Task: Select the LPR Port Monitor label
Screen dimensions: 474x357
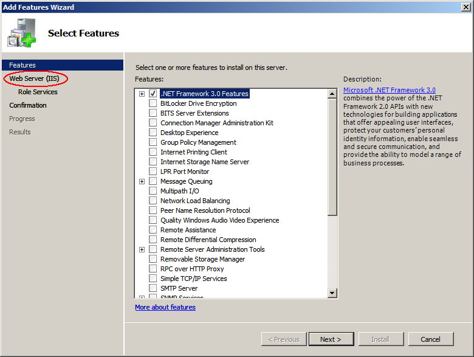Action: [x=185, y=172]
